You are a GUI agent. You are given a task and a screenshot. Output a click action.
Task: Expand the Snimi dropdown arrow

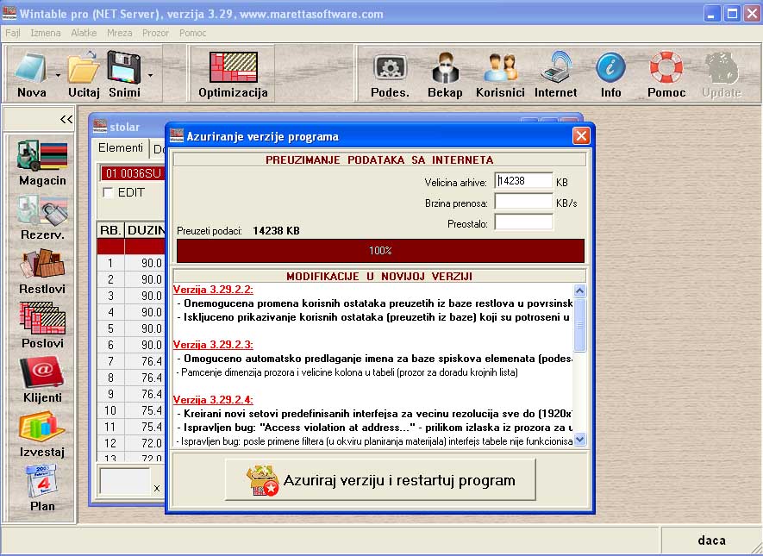tap(150, 75)
